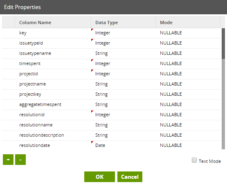This screenshot has width=227, height=187.
Task: Open Data Type dropdown for issuetypename
Action: point(123,53)
